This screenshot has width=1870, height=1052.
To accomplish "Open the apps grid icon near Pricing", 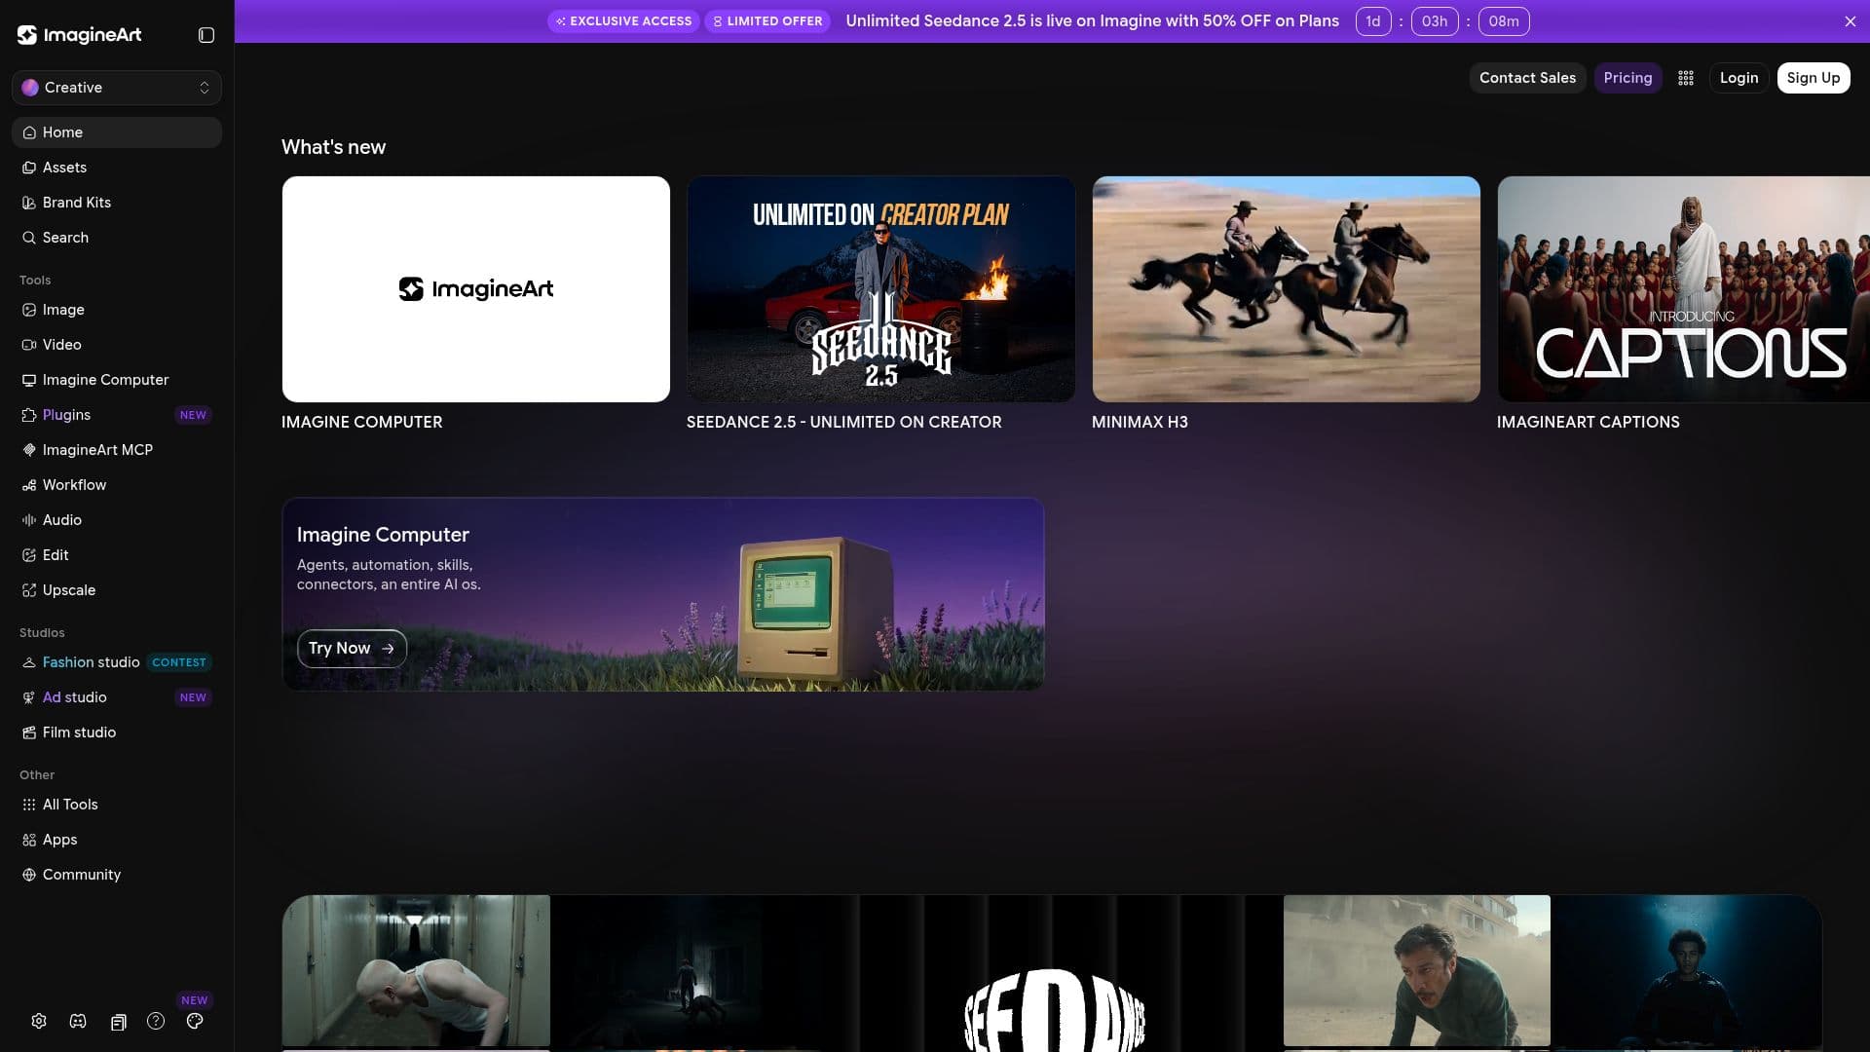I will pyautogui.click(x=1686, y=78).
